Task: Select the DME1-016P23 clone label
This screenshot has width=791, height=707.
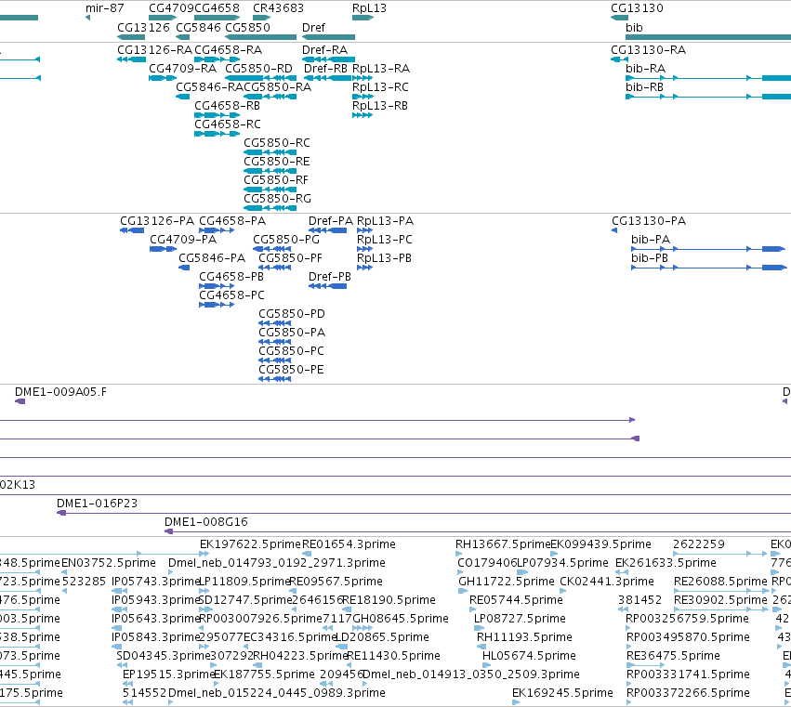Action: 97,504
